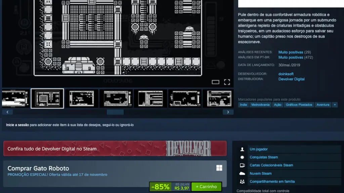
Task: Select the Nuvem Steam cloud icon
Action: tap(243, 173)
